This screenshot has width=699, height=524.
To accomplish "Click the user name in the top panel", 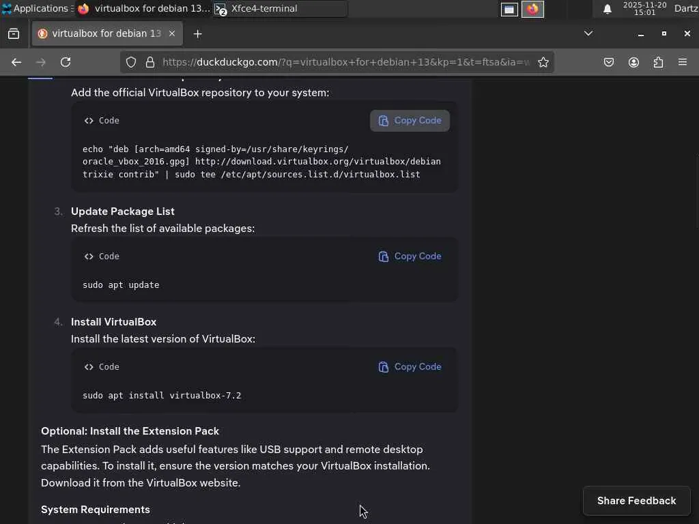I will coord(686,8).
